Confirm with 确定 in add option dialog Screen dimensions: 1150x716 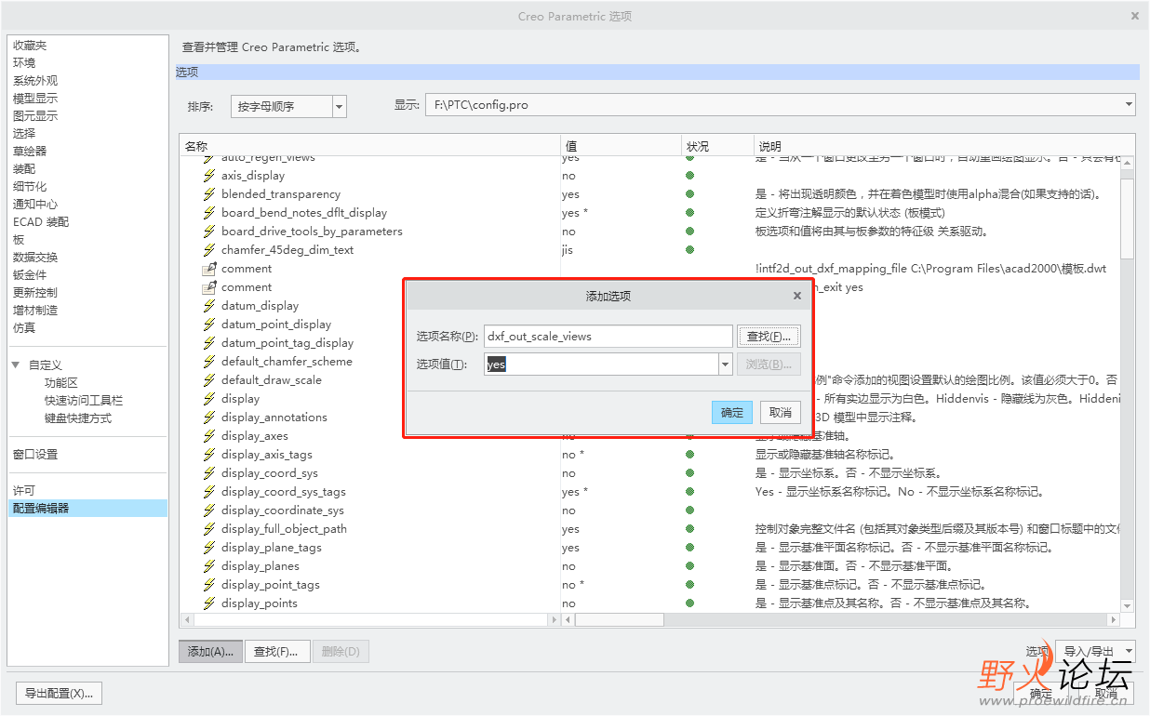pos(733,413)
